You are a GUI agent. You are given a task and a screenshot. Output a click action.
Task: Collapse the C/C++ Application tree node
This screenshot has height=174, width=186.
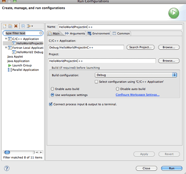point(6,39)
